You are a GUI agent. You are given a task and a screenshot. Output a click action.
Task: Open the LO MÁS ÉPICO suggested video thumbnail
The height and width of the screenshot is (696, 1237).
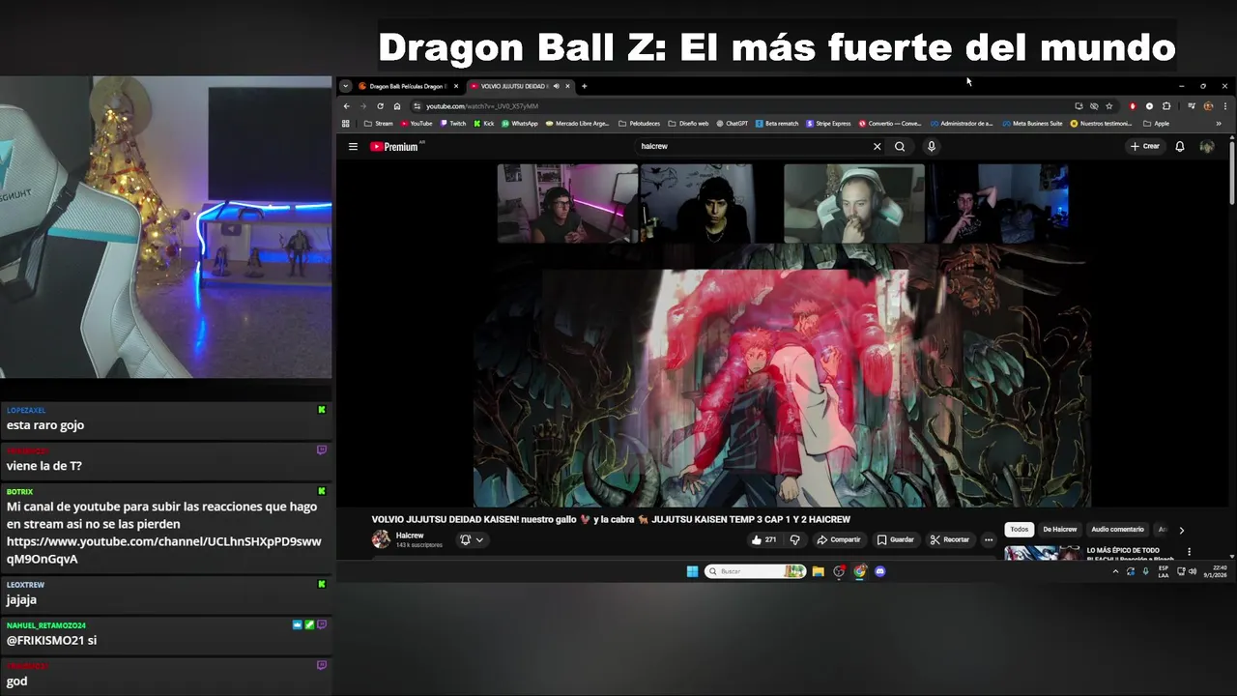1042,553
